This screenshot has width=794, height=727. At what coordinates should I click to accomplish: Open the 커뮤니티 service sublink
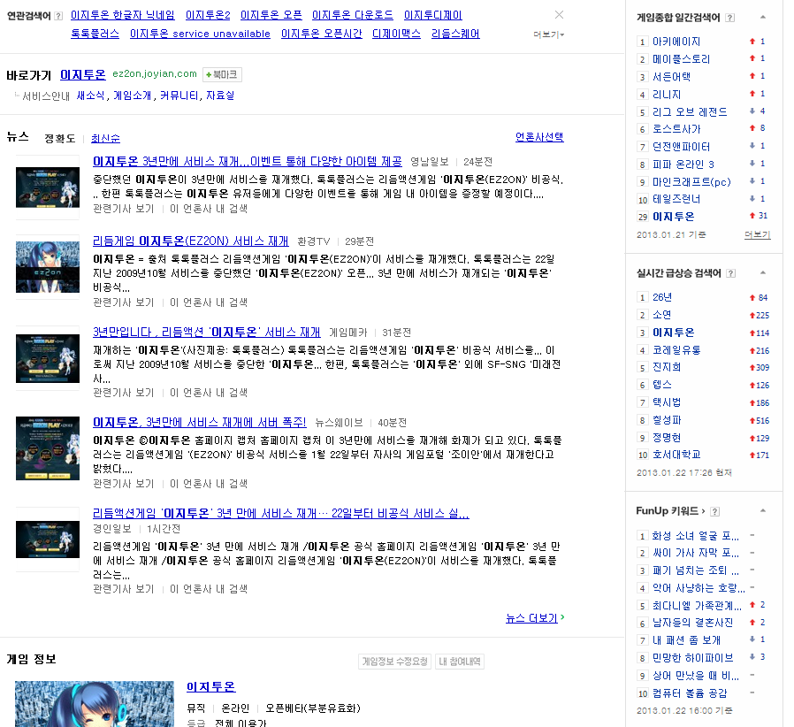click(179, 96)
